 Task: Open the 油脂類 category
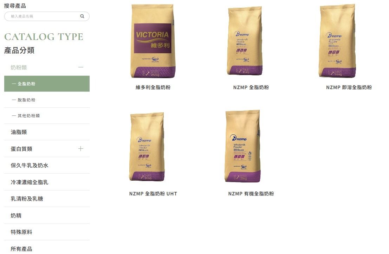pyautogui.click(x=47, y=132)
